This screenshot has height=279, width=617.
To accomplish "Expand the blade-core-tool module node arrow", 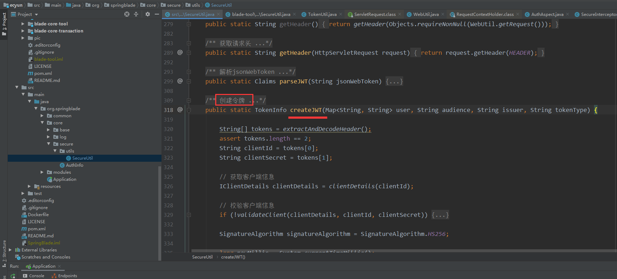I will tap(23, 24).
